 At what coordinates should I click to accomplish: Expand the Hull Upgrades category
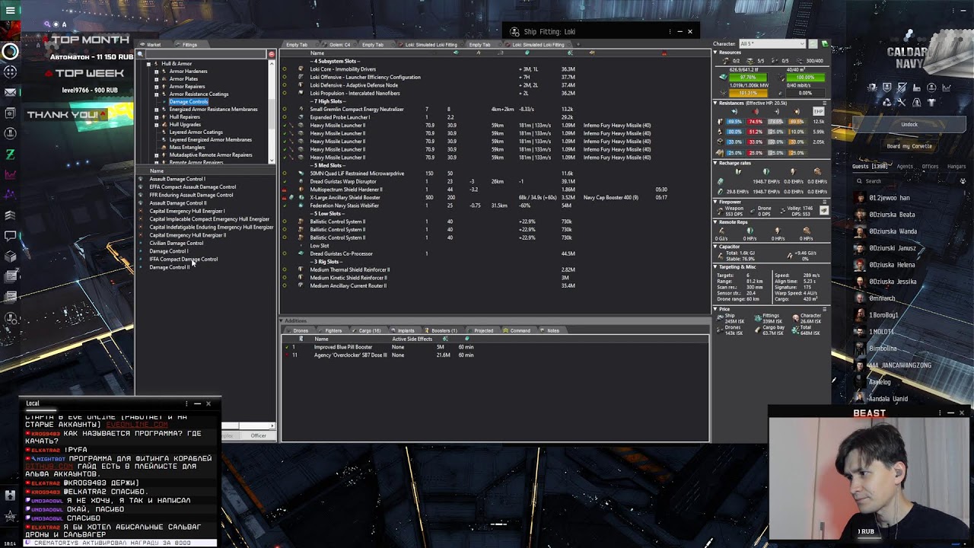[x=157, y=125]
